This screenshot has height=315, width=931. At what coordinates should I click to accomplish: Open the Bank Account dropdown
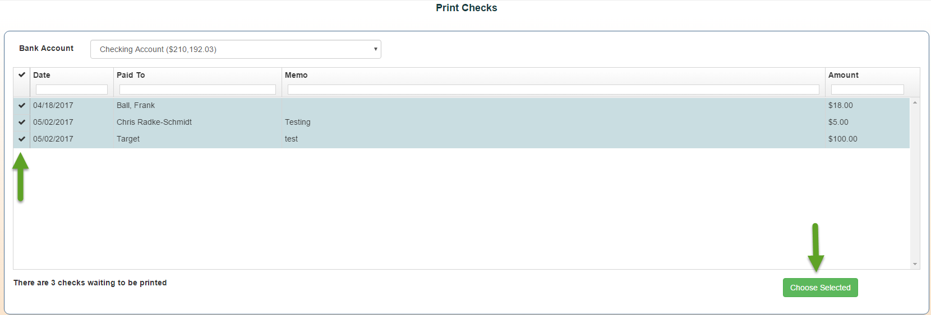point(236,49)
